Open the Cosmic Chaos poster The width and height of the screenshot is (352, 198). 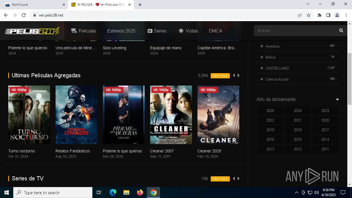pyautogui.click(x=76, y=115)
